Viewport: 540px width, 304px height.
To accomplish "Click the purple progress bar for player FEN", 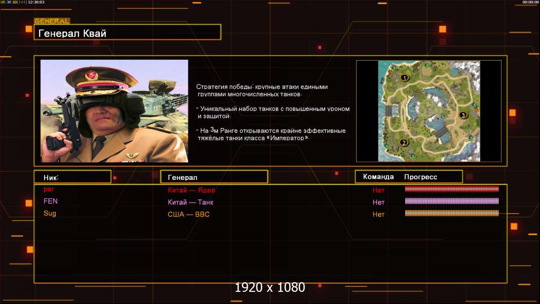I will (x=452, y=201).
